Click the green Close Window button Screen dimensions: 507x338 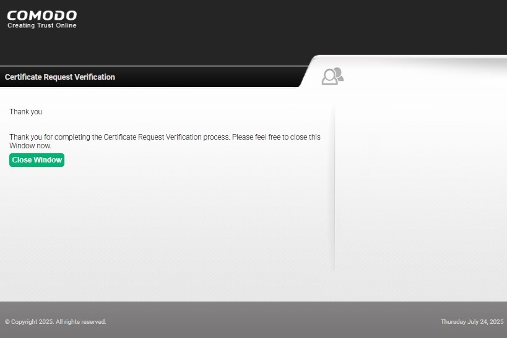pyautogui.click(x=37, y=160)
